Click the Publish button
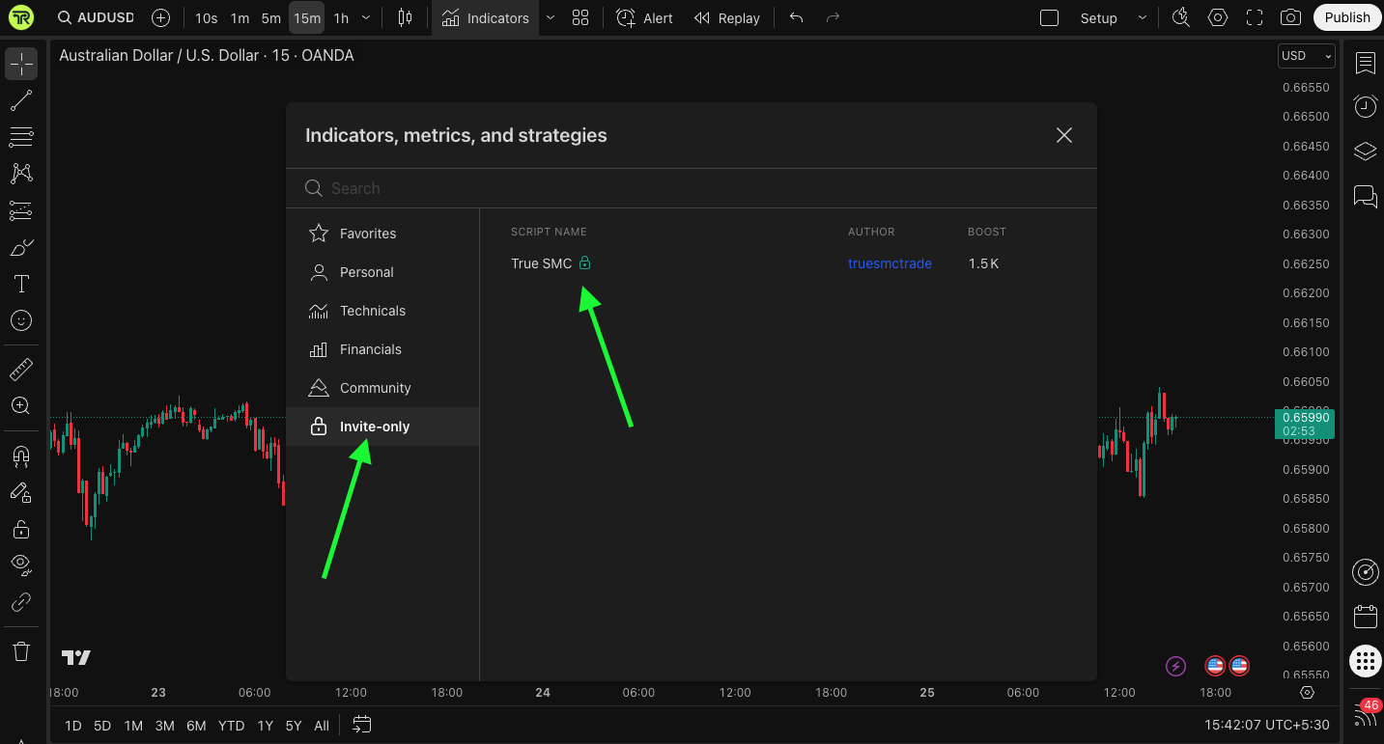The height and width of the screenshot is (744, 1384). [x=1347, y=17]
